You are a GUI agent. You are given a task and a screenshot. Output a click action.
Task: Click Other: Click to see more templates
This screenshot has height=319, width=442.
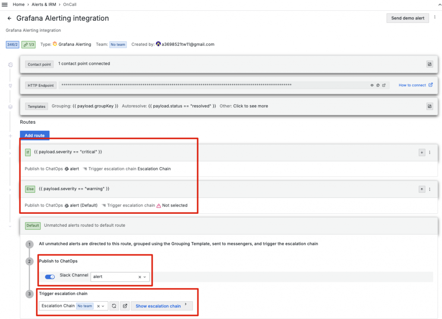pos(243,106)
